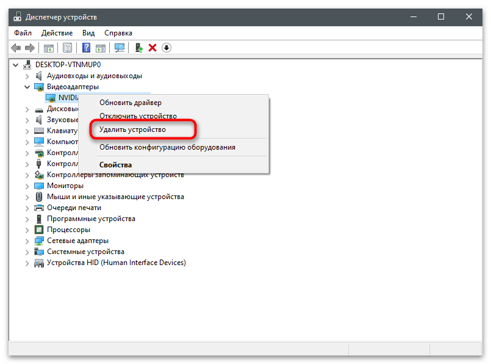This screenshot has height=364, width=491.
Task: Open Свойства from the context menu
Action: [x=115, y=165]
